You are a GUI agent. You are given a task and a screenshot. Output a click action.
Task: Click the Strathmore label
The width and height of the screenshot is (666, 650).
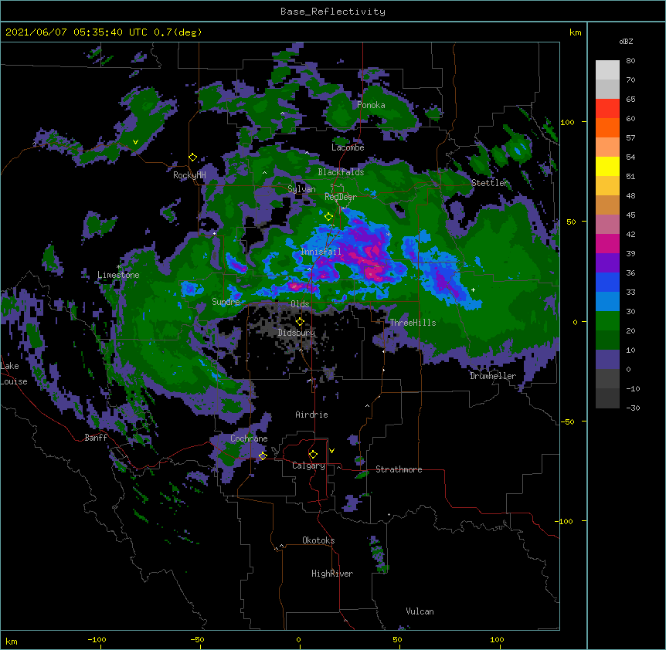click(x=399, y=469)
